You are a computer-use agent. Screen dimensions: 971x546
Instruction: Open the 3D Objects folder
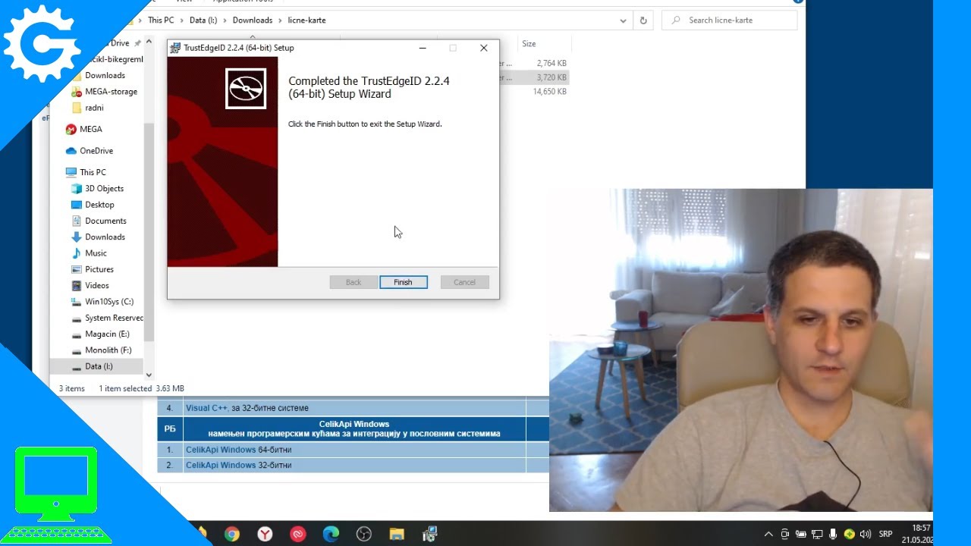coord(104,188)
